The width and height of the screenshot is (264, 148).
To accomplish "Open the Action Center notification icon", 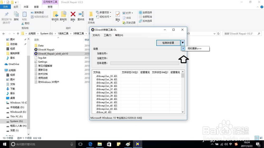I will pos(258,144).
